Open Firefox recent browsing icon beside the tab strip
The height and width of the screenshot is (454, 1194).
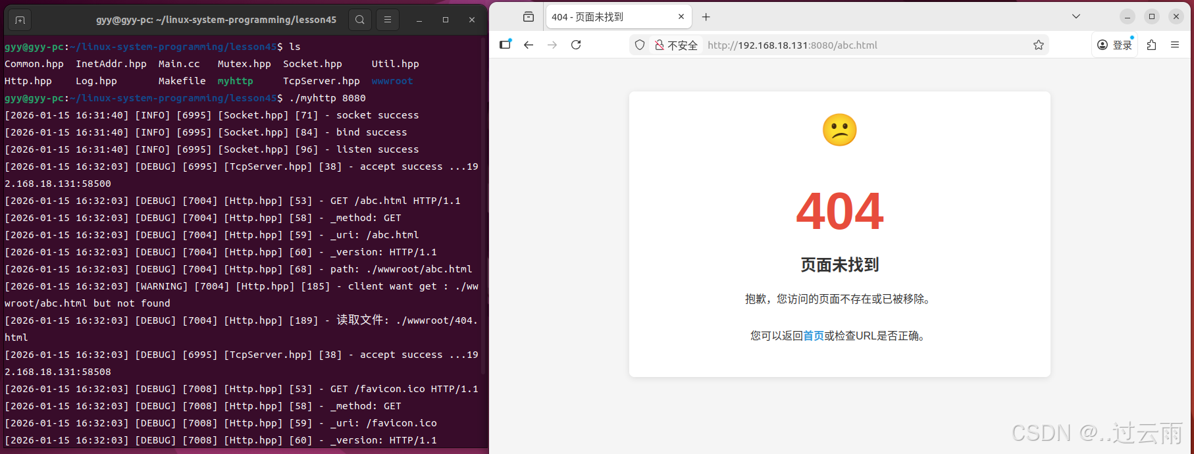[x=529, y=17]
